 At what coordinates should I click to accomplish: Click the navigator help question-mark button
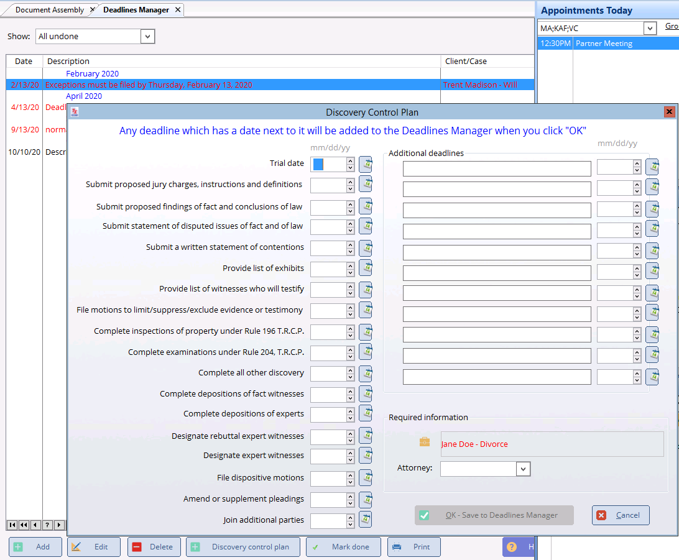pyautogui.click(x=47, y=525)
